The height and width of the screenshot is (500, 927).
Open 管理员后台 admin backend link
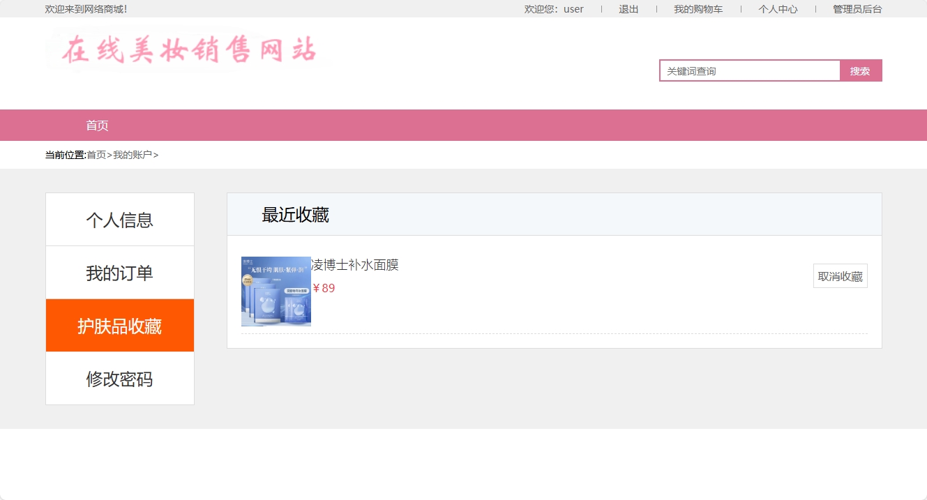tap(857, 9)
